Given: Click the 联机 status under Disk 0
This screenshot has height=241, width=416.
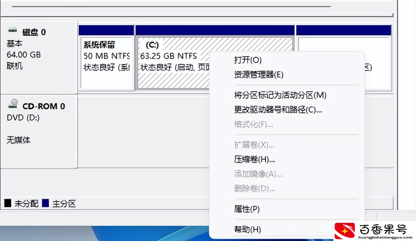Looking at the screenshot, I should pos(15,66).
